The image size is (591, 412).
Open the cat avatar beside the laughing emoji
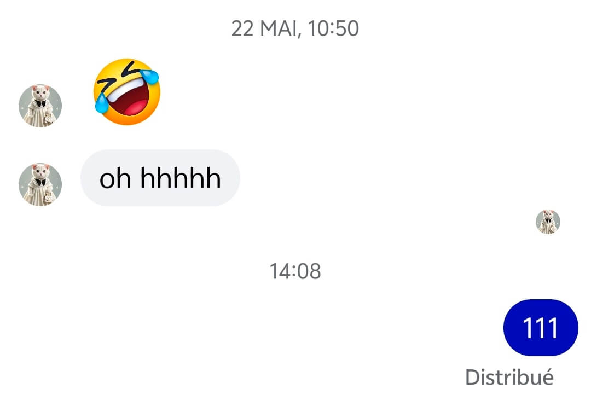click(40, 106)
